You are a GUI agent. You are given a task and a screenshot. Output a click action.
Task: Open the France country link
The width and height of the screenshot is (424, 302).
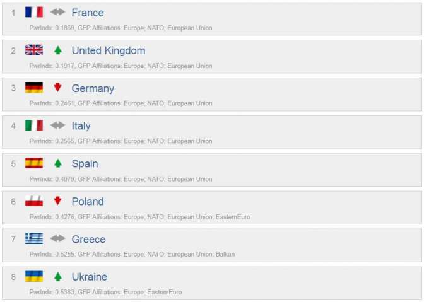pos(88,13)
